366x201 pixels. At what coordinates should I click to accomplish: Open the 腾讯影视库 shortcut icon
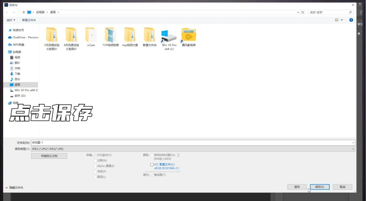tap(189, 35)
